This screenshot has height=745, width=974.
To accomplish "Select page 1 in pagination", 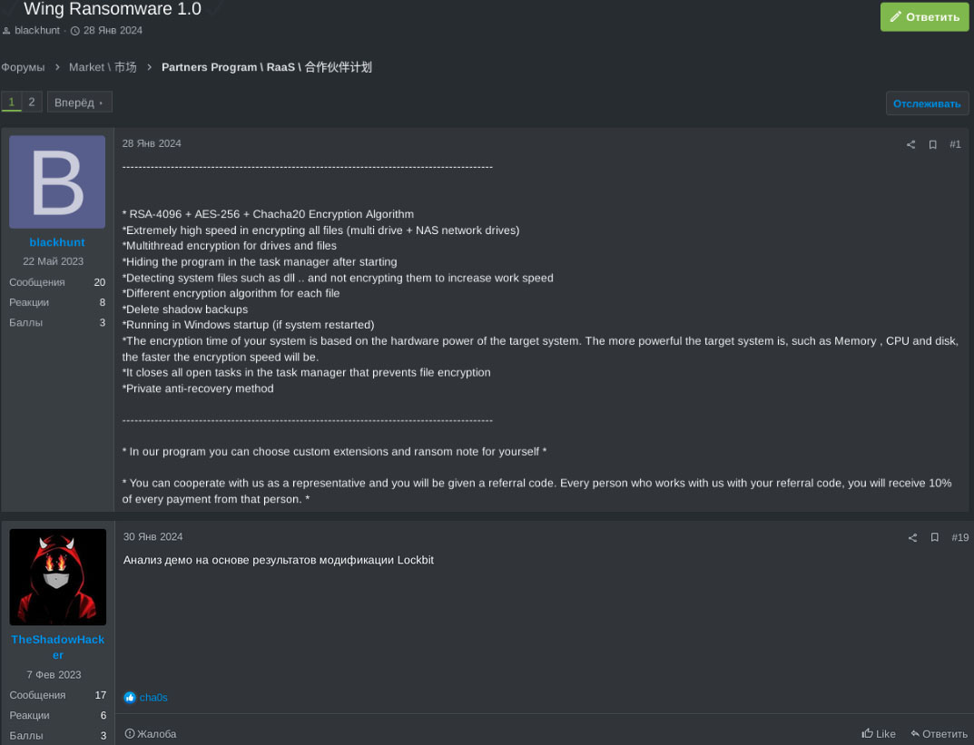I will pos(12,102).
